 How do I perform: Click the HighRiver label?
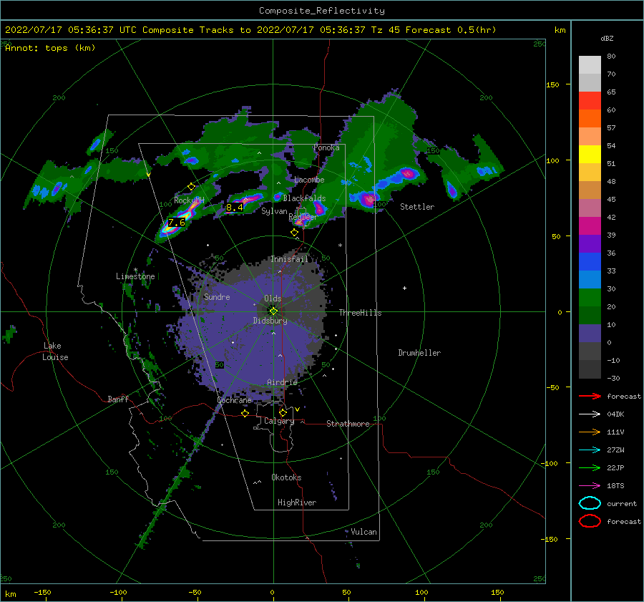tap(297, 503)
